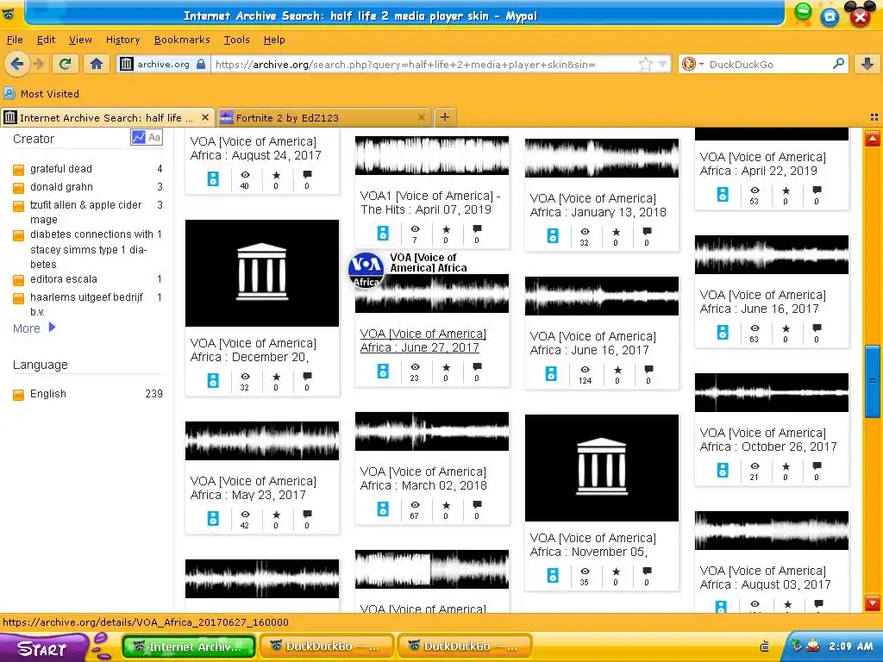This screenshot has width=883, height=662.
Task: Click the VOA Africa round logo
Action: point(366,270)
